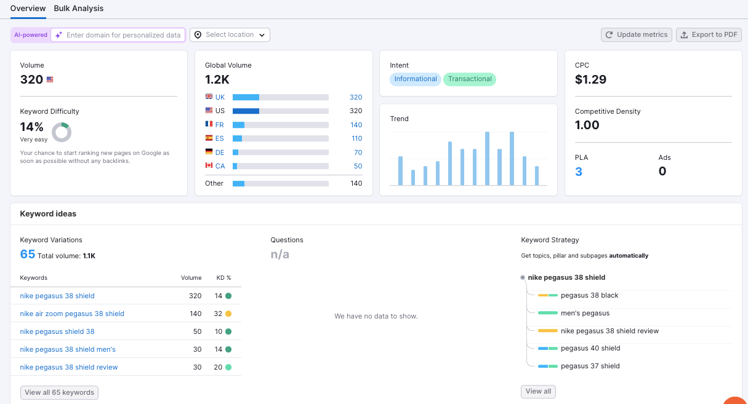
Task: Click the green KD dot for nike pegasus 38 shield
Action: click(x=228, y=296)
